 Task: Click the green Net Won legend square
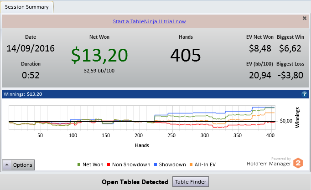pos(79,164)
